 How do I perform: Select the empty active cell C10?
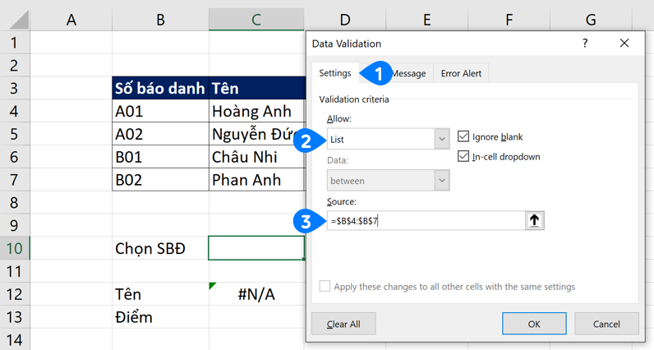tap(256, 248)
